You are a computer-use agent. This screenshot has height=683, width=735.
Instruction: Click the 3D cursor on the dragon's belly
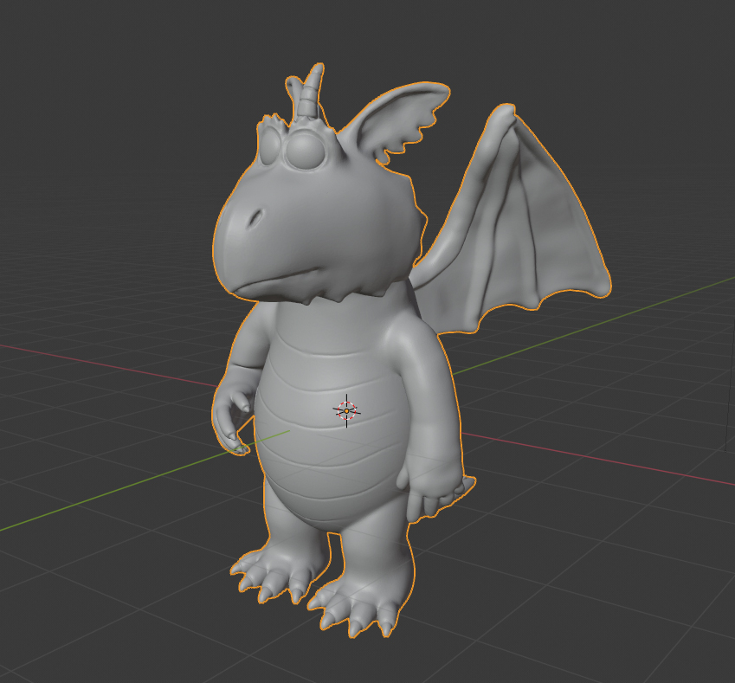pos(347,410)
